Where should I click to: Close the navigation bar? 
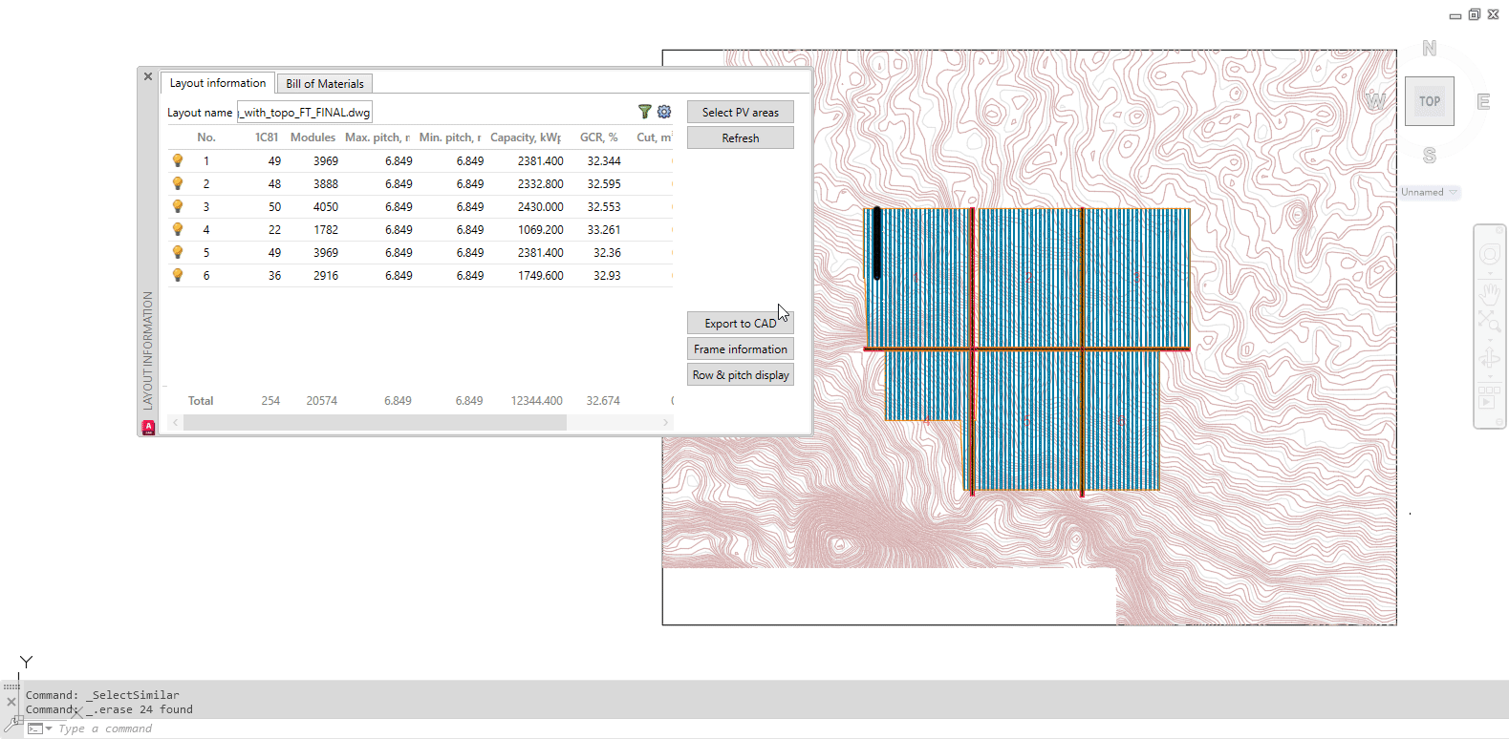click(1498, 229)
